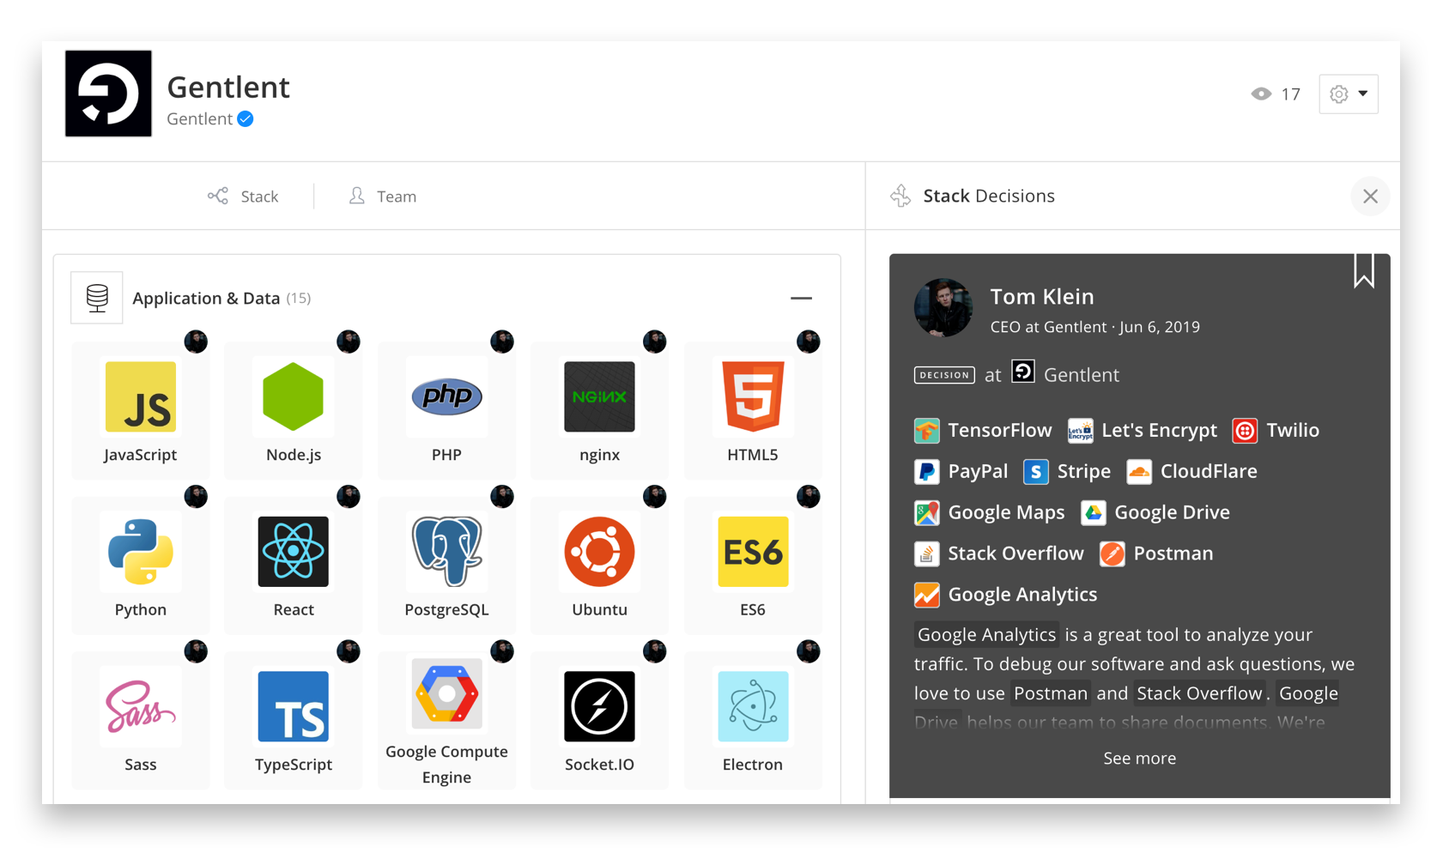Open the Twilio tag
Viewport: 1449px width, 865px height.
pos(1276,430)
